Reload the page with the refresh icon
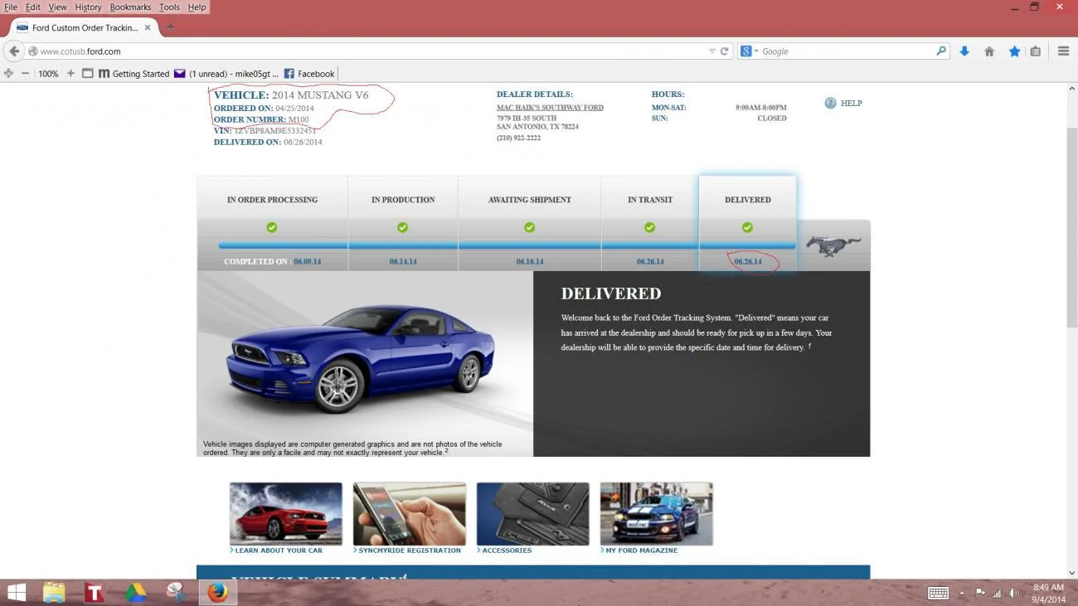 (x=724, y=51)
